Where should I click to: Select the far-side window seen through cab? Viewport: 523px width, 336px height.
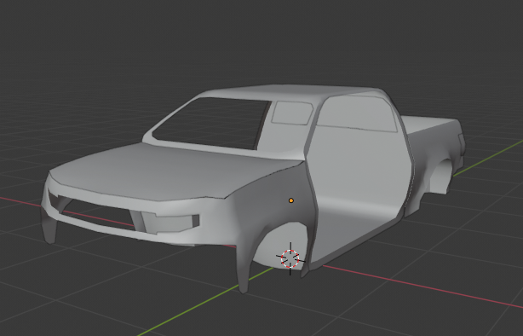(292, 113)
